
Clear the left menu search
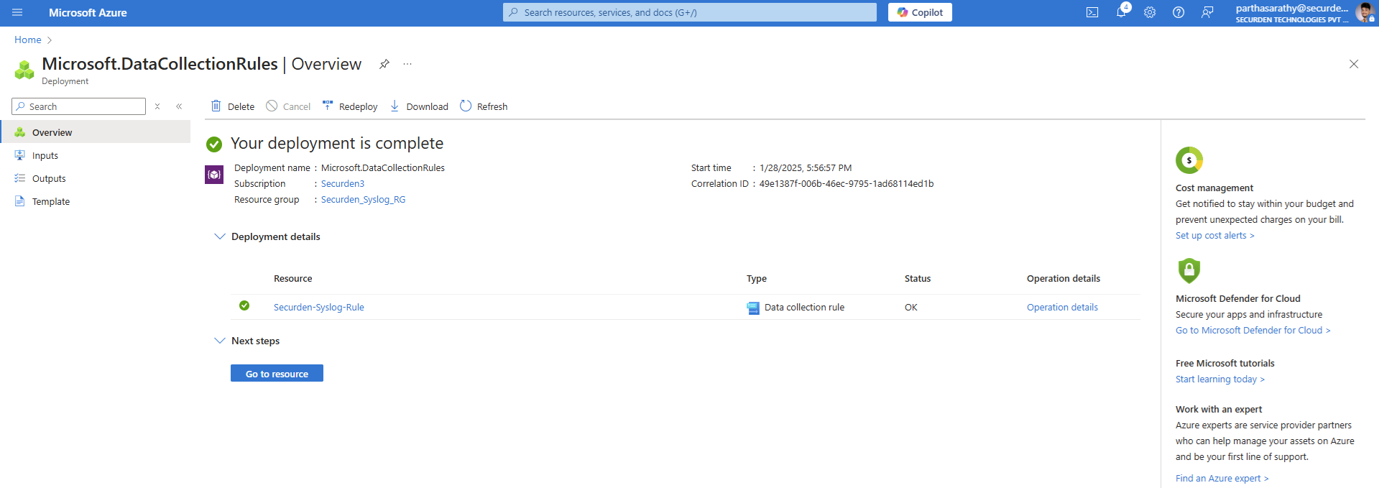pyautogui.click(x=157, y=106)
